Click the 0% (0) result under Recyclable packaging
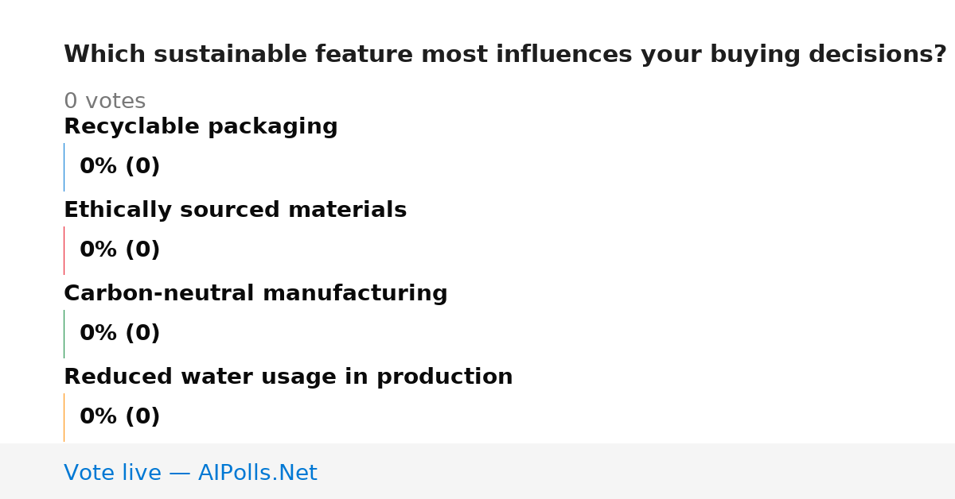This screenshot has height=499, width=955. click(119, 167)
